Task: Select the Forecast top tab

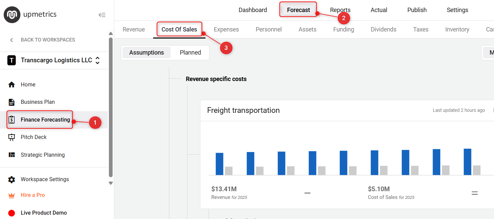Action: pyautogui.click(x=299, y=10)
